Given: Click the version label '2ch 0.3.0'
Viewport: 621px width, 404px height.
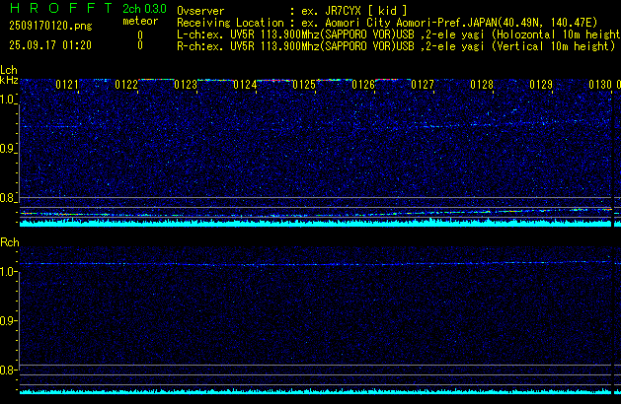Looking at the screenshot, I should point(144,9).
